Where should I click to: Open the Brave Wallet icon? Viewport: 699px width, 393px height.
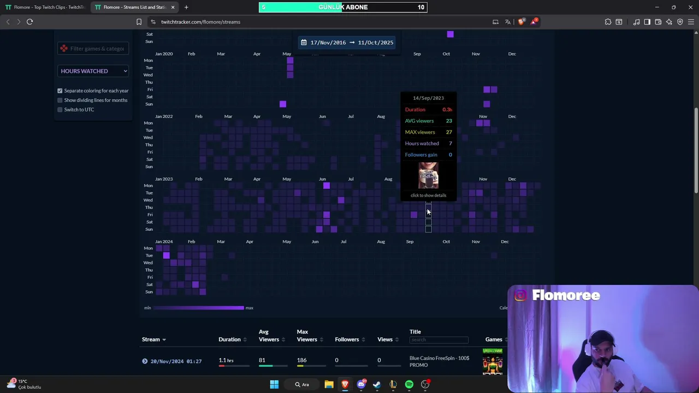tap(658, 22)
